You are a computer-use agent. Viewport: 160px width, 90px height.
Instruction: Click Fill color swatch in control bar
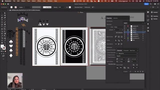pos(11,7)
